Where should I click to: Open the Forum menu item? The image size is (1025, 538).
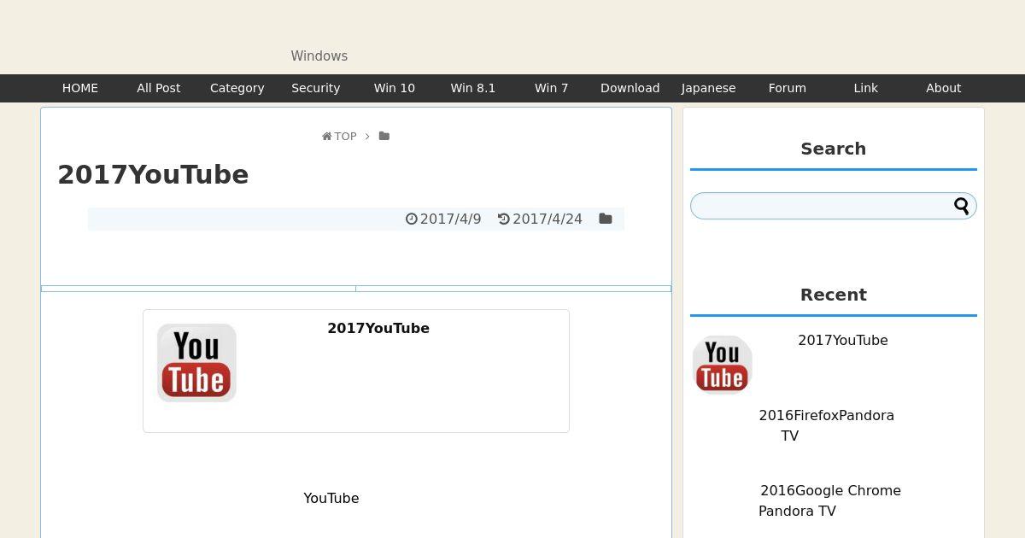pyautogui.click(x=788, y=88)
